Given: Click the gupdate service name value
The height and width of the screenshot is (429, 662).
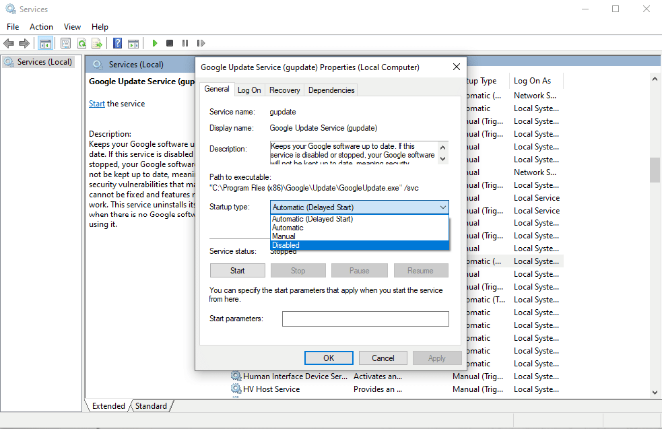Looking at the screenshot, I should click(283, 112).
